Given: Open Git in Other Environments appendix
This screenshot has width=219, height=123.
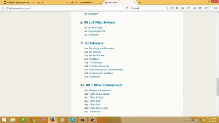Looking at the screenshot, I should tap(104, 85).
